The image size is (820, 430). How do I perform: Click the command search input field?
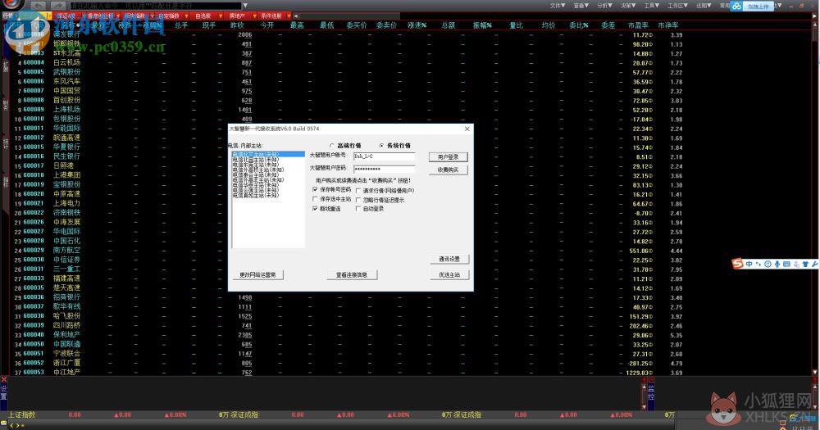(156, 6)
